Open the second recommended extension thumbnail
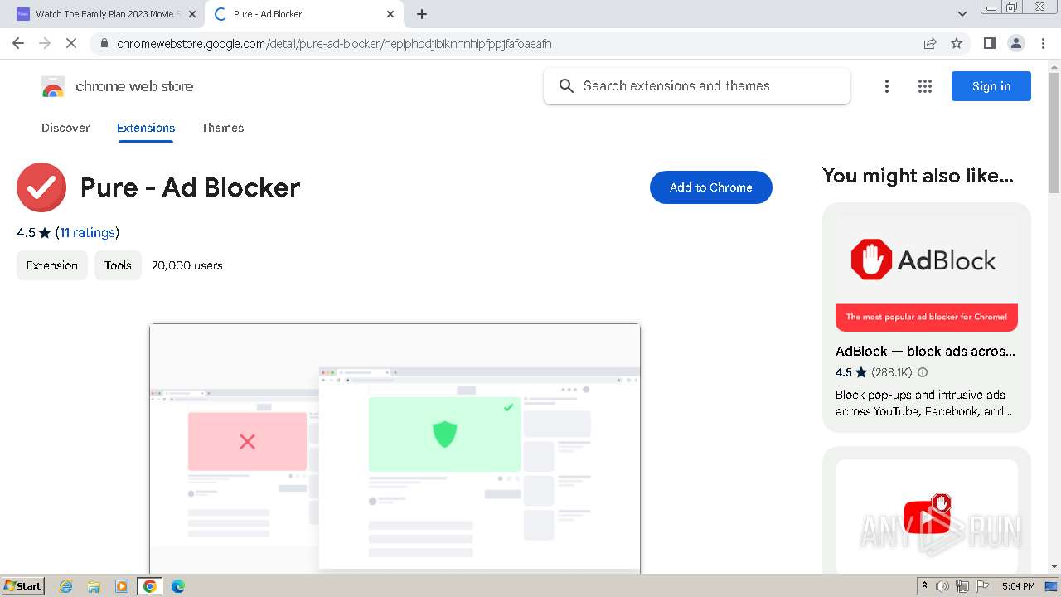This screenshot has height=597, width=1061. tap(926, 516)
